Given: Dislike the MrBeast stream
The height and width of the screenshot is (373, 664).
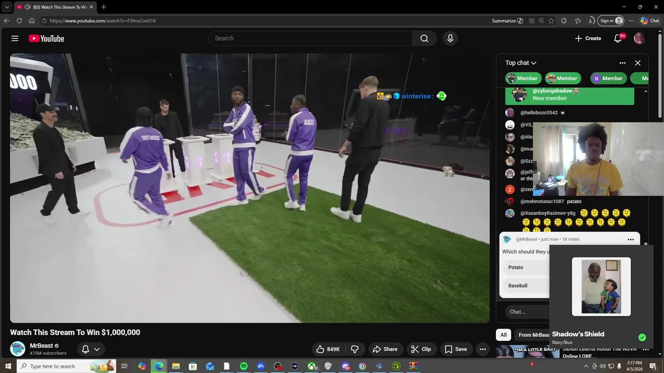Looking at the screenshot, I should click(x=355, y=349).
